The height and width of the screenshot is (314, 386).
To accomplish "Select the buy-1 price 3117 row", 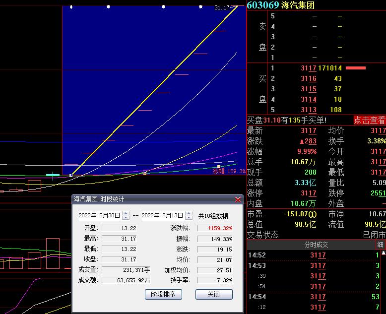I will coord(308,68).
